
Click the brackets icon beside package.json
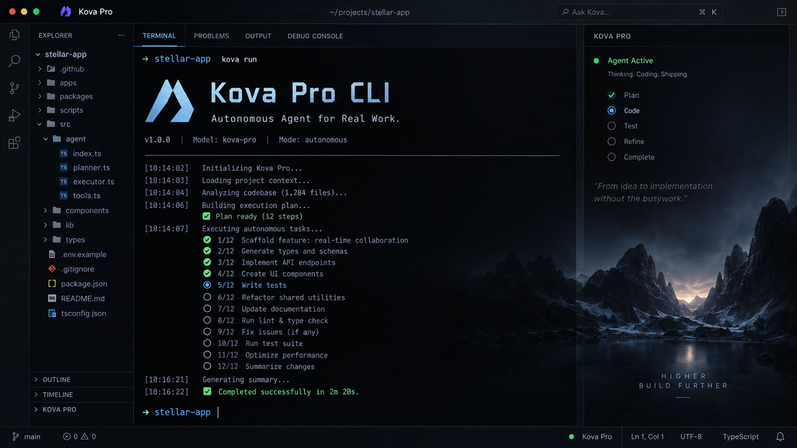pyautogui.click(x=52, y=283)
